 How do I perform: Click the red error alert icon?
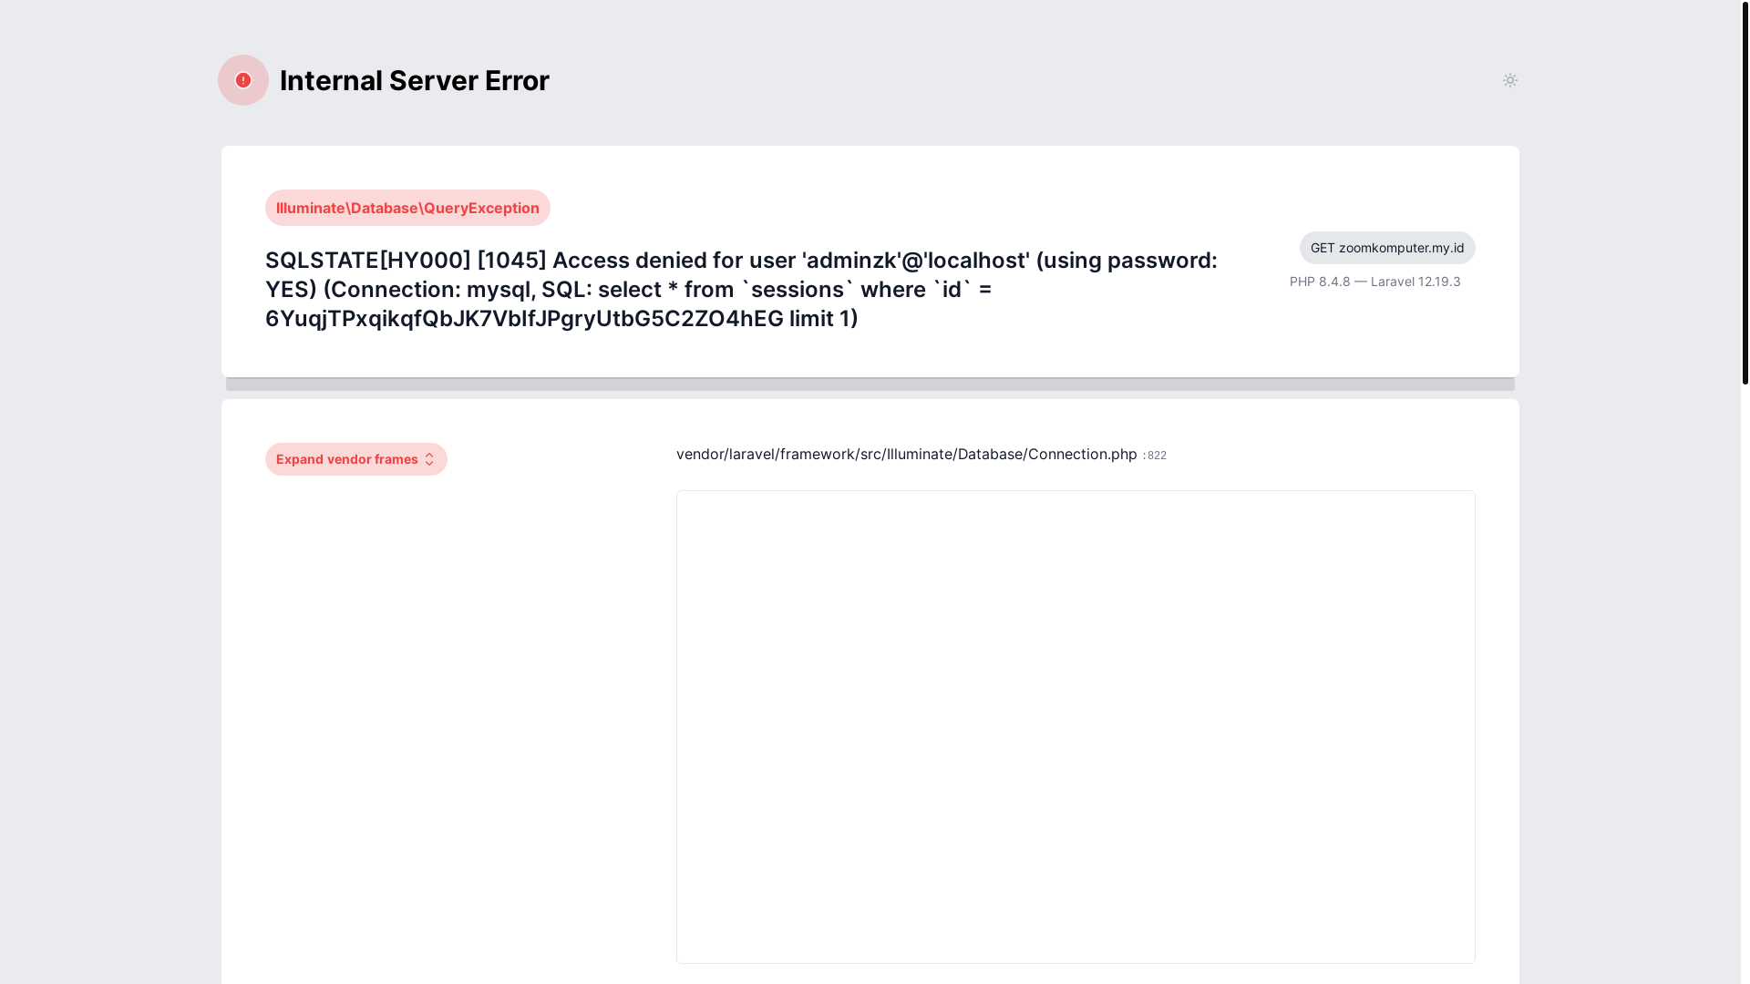click(x=243, y=80)
